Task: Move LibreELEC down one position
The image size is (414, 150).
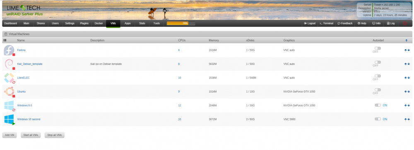Action: tap(409, 78)
